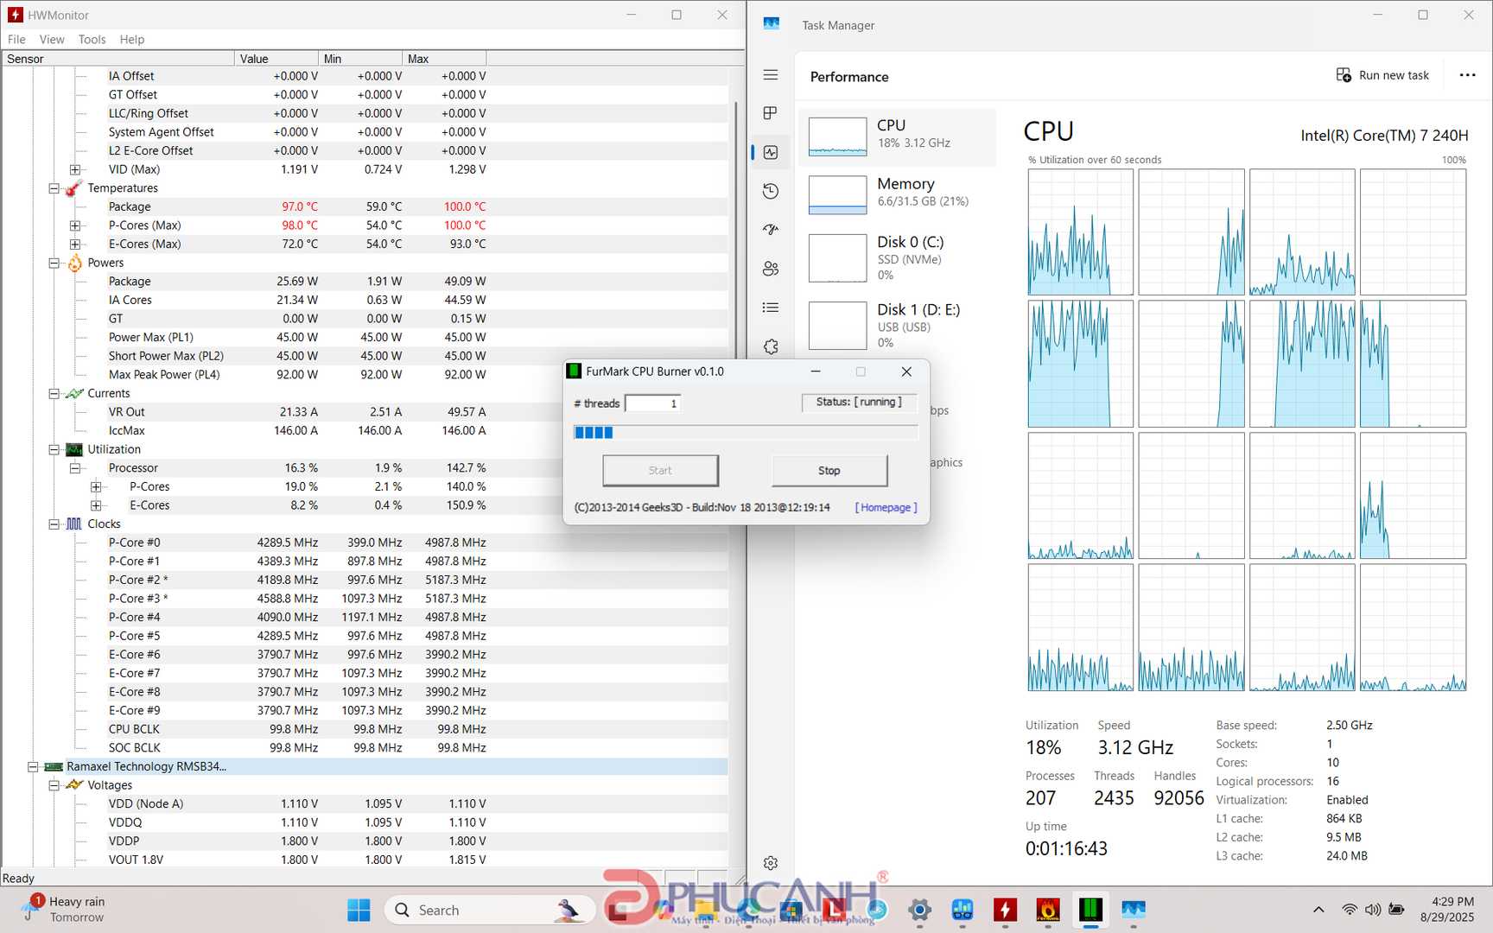Viewport: 1493px width, 933px height.
Task: Open clock and date in system tray
Action: click(1447, 910)
